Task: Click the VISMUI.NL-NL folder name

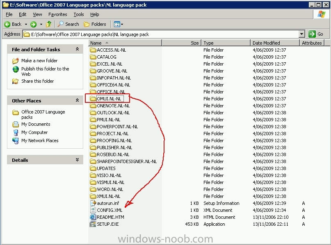Action: coord(111,182)
